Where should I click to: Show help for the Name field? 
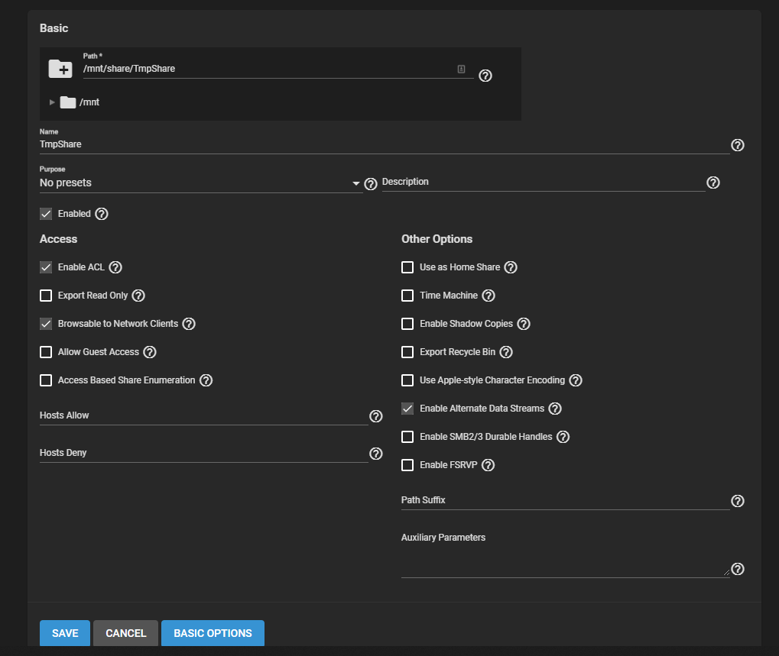tap(737, 145)
